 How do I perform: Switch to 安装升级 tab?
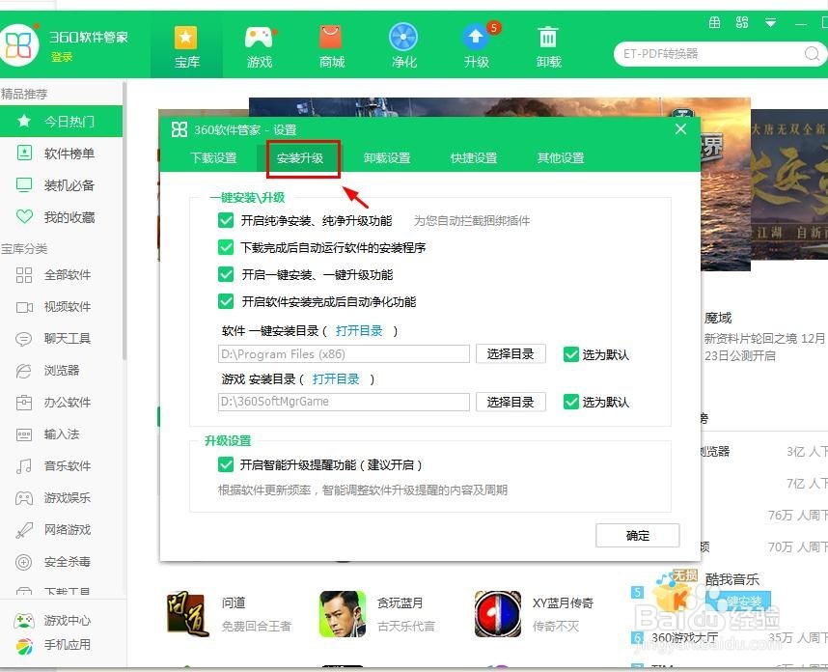click(300, 158)
